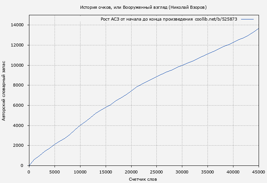The height and width of the screenshot is (183, 267).
Task: Click the 'Авторский словарный запас' y-axis label
Action: tap(4, 90)
